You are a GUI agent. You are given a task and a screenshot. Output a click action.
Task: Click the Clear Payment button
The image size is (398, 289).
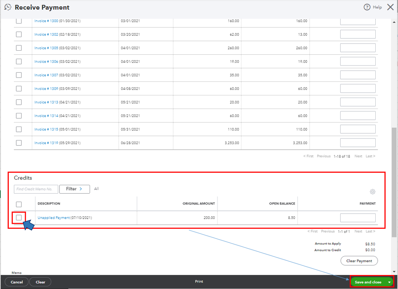point(359,261)
